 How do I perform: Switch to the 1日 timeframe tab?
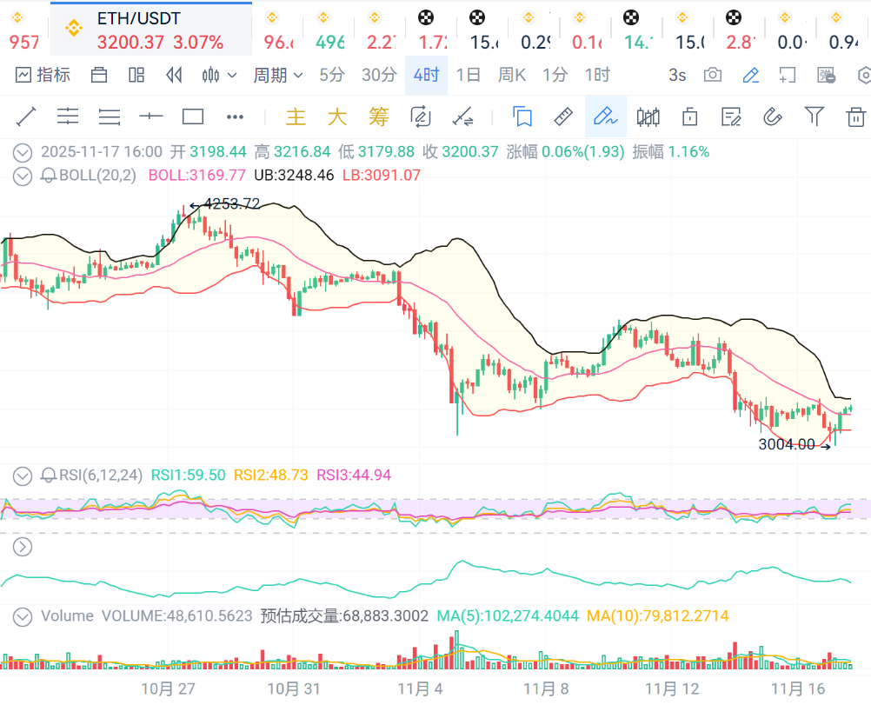click(x=469, y=75)
